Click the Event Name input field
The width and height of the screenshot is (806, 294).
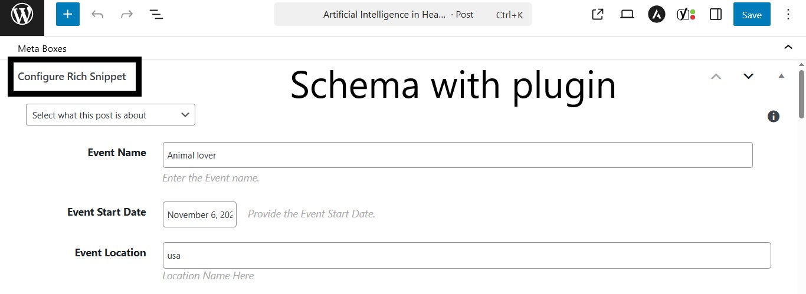tap(457, 155)
